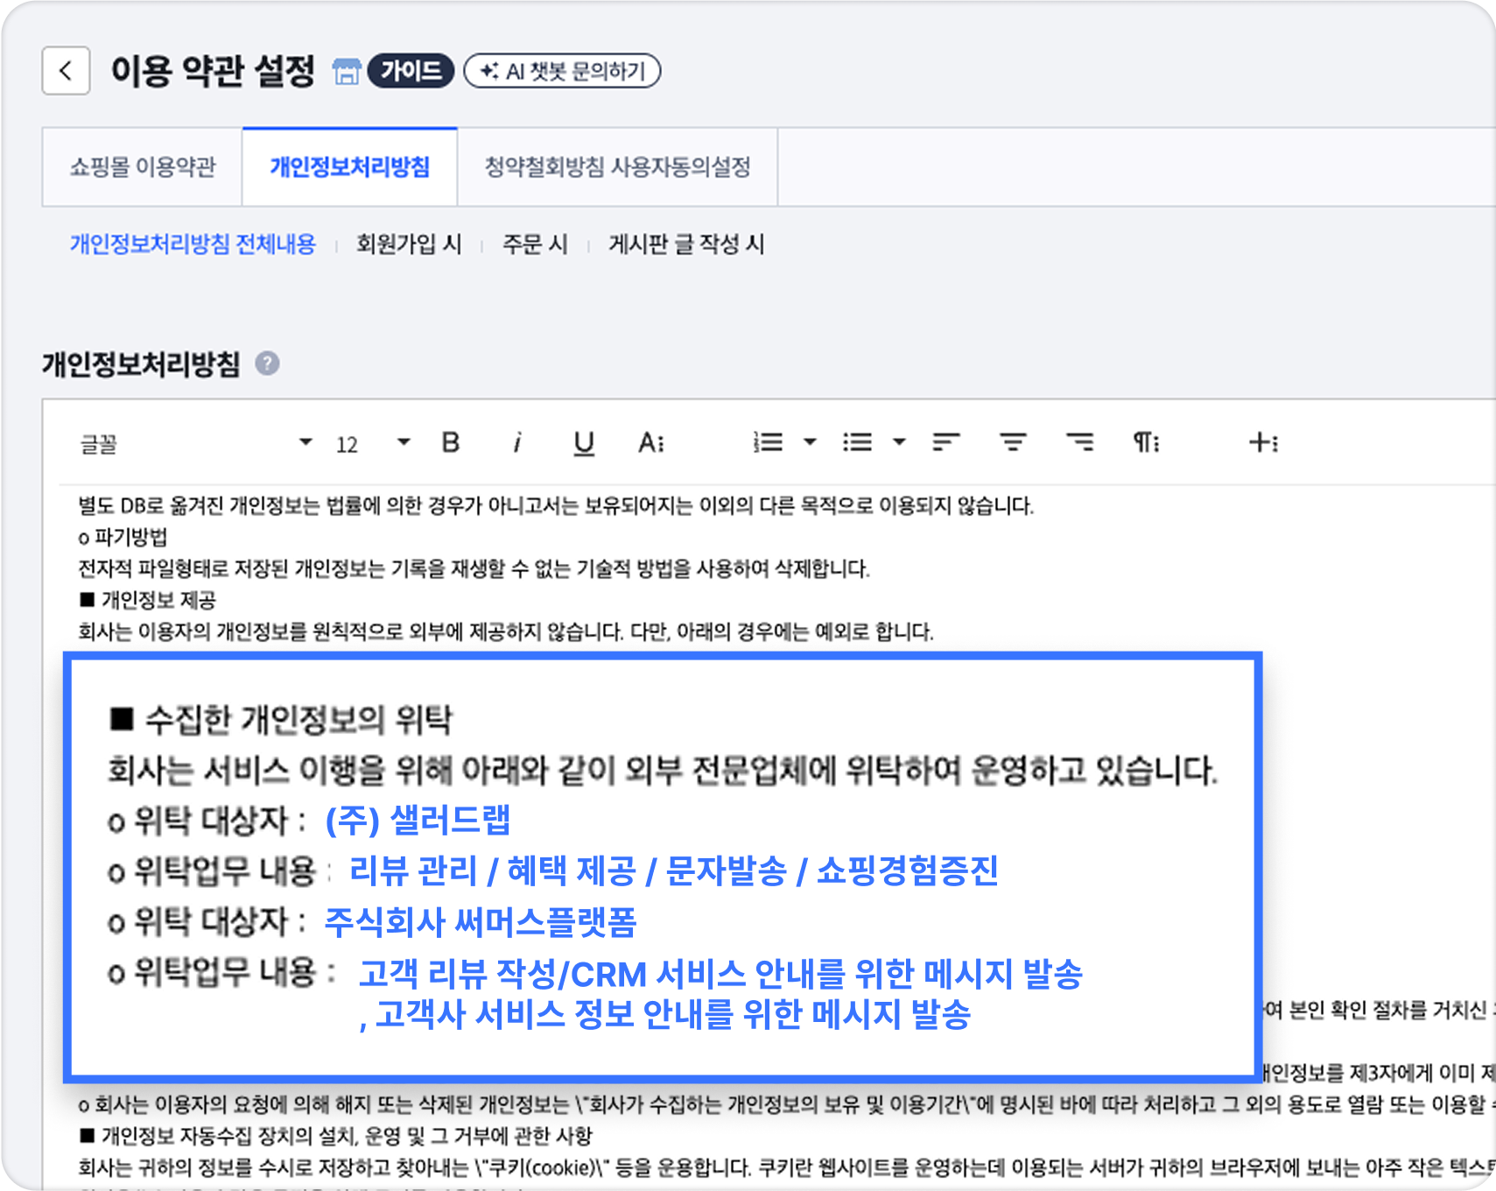Viewport: 1496px width, 1191px height.
Task: Open 청약철회방침 사용자동의설정 tab
Action: coord(618,167)
